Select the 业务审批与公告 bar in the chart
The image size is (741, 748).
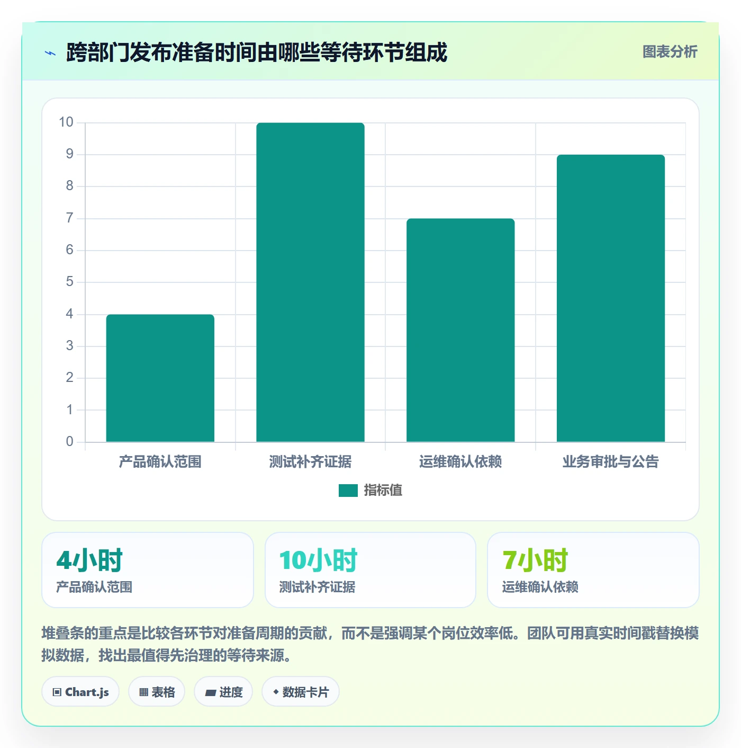[611, 298]
